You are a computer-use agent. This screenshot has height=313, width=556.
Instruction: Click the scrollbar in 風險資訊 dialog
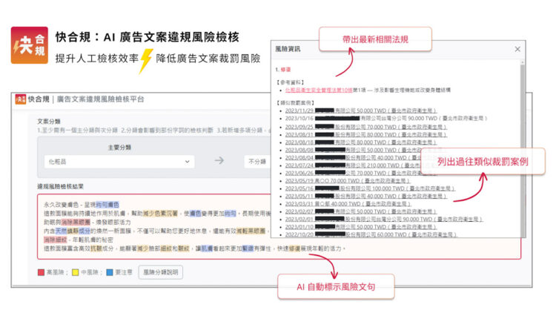click(x=523, y=148)
